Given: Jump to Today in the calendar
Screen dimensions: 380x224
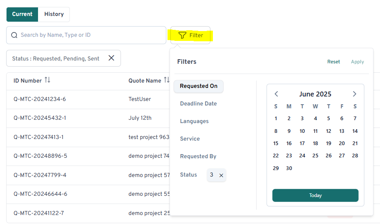Looking at the screenshot, I should tap(315, 195).
